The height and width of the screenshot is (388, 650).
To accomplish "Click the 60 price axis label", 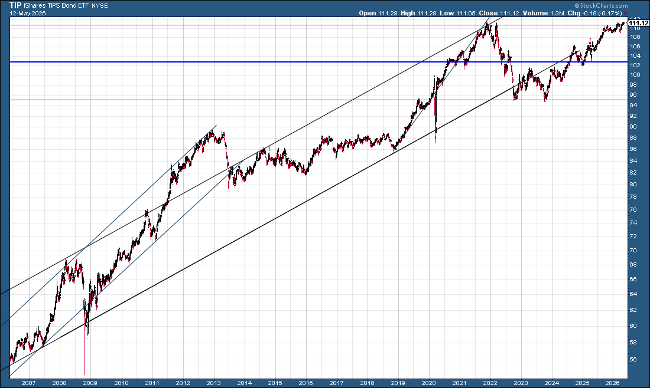I will click(x=633, y=326).
